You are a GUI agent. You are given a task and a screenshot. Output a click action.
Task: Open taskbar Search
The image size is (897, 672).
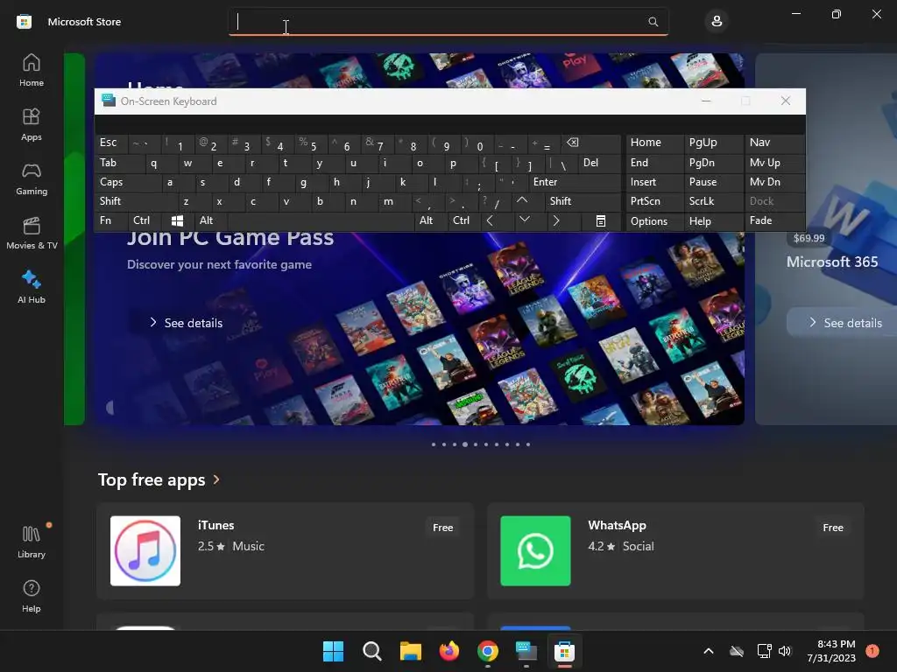[x=371, y=651]
